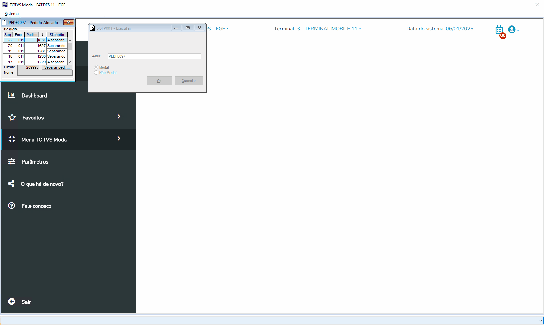Click the Favoritos star icon
544x325 pixels.
[x=12, y=117]
